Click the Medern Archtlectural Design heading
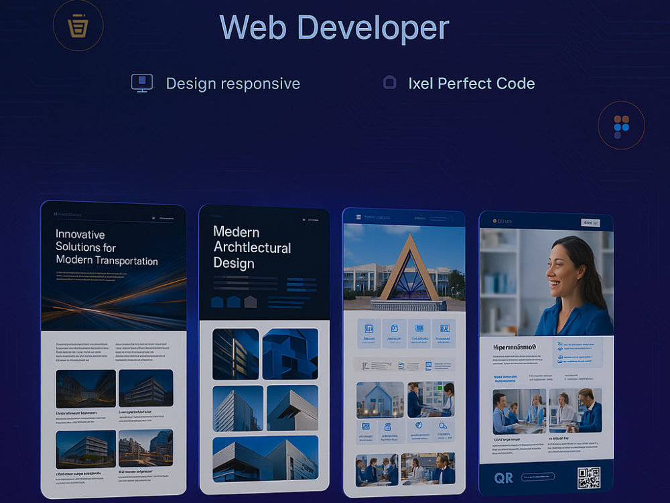 click(x=252, y=247)
